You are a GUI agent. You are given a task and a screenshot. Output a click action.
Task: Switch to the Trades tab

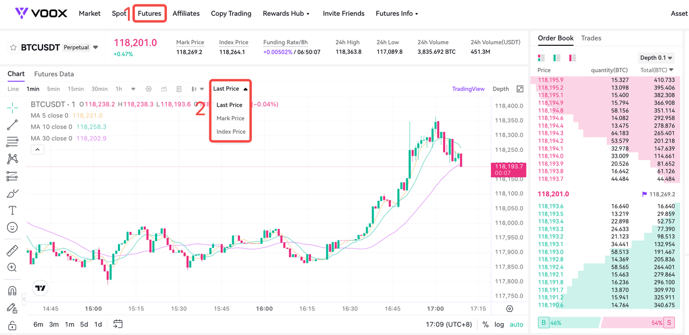pyautogui.click(x=591, y=38)
